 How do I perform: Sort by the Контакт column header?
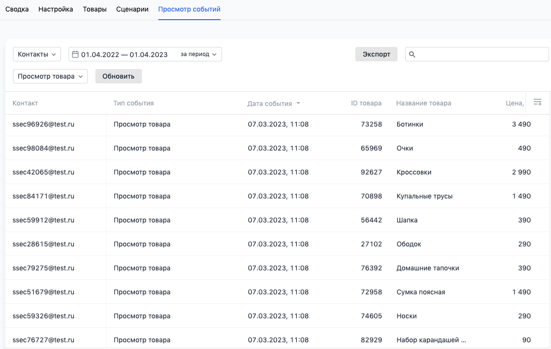25,104
